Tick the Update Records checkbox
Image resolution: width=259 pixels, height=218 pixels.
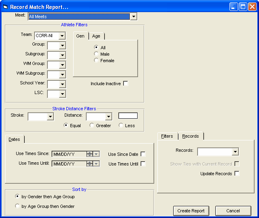237,174
